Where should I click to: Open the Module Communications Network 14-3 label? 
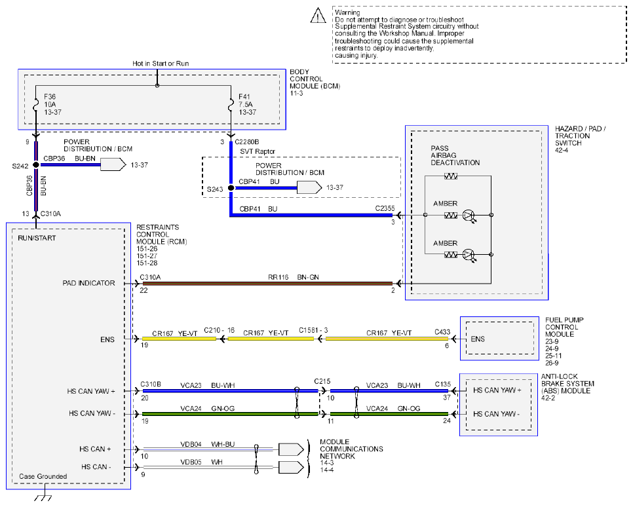351,456
